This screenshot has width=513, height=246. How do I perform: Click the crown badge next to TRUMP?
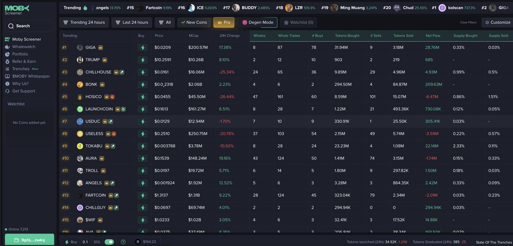coord(104,60)
